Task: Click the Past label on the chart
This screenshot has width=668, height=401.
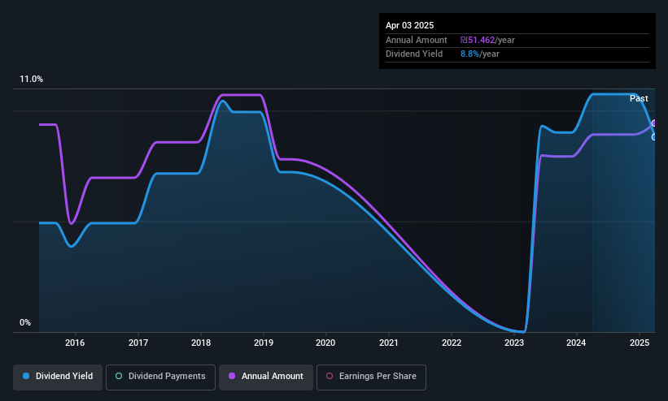Action: (x=639, y=99)
